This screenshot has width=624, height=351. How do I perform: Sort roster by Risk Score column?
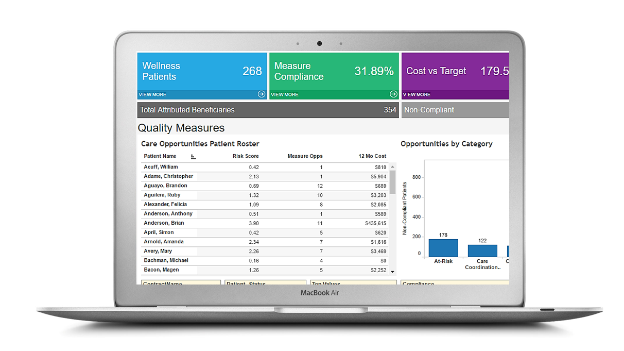(246, 156)
